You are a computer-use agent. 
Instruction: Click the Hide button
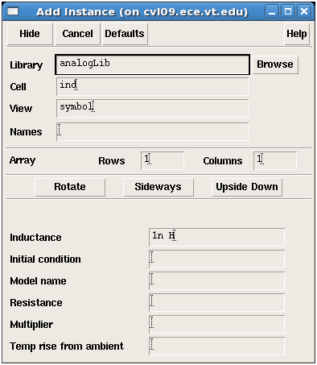click(30, 34)
